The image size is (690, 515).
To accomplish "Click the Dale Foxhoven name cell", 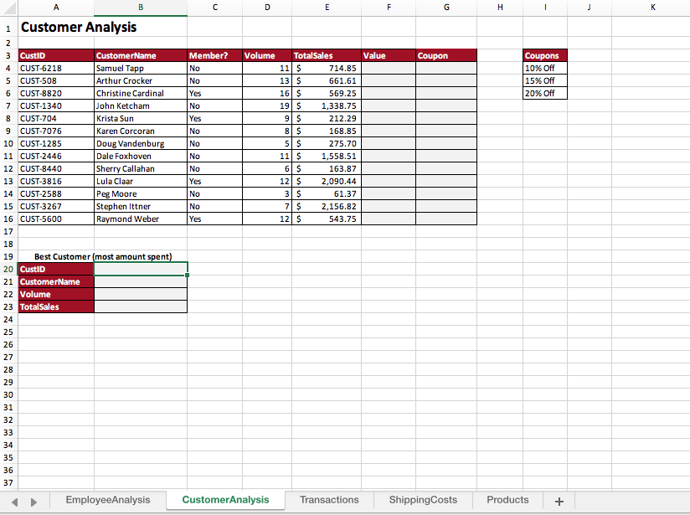I will 141,156.
